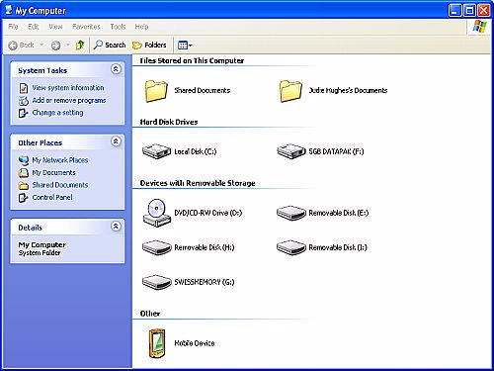
Task: Click Add or remove programs link
Action: 69,100
